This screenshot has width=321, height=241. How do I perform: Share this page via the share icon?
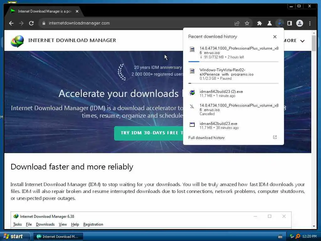coord(237,23)
